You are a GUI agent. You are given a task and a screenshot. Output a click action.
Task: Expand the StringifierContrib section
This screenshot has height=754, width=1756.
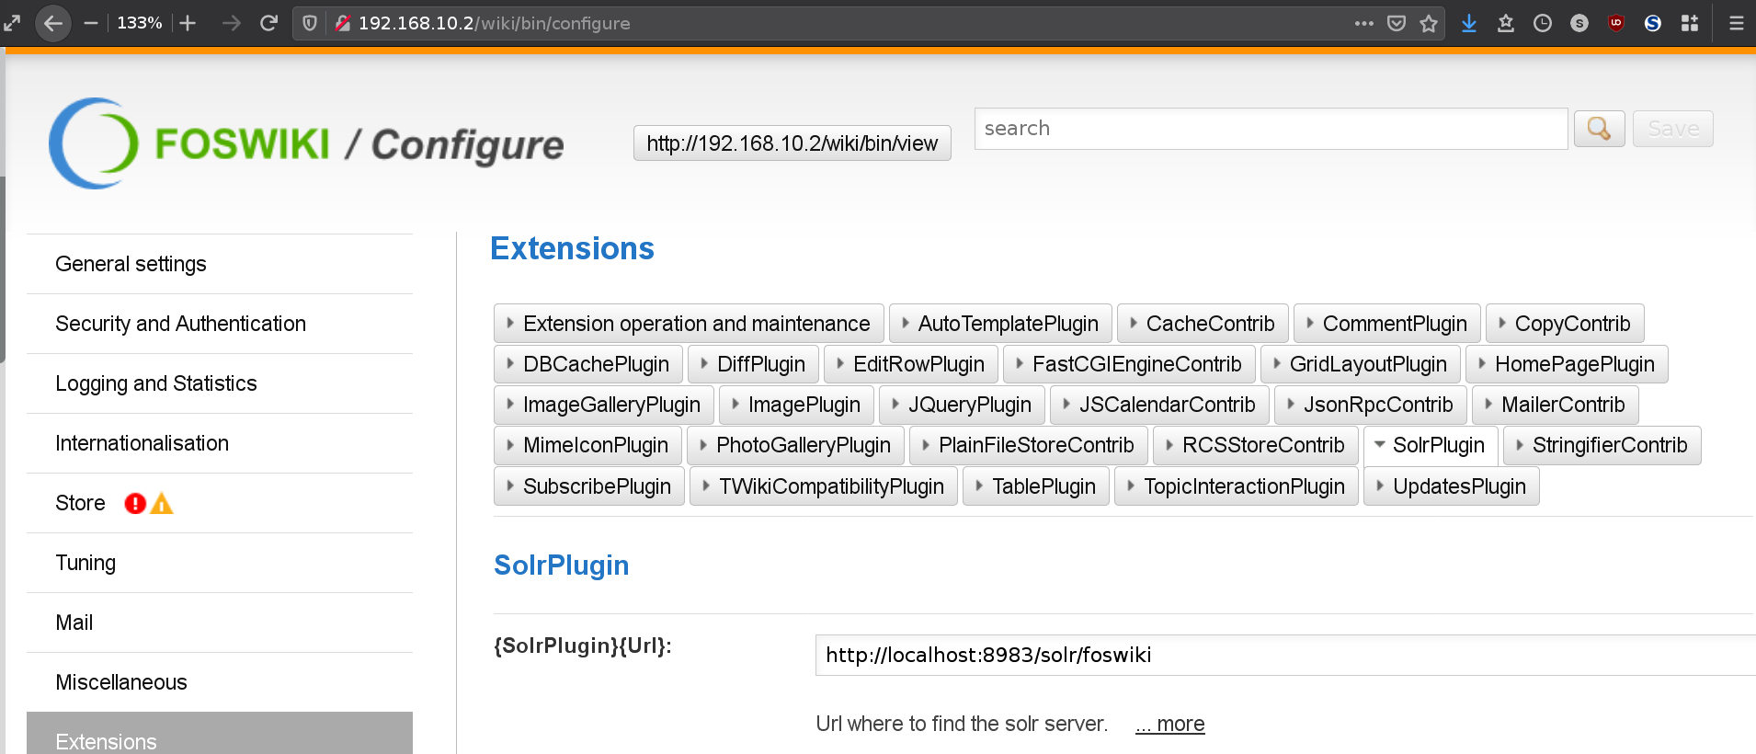(x=1602, y=445)
